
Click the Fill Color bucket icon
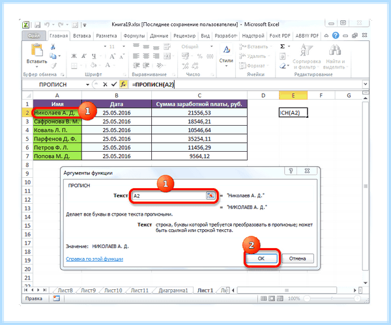(93, 65)
